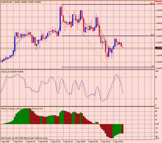The width and height of the screenshot is (162, 143).
Task: Click the 1.43775 price axis value
Action: pyautogui.click(x=159, y=4)
